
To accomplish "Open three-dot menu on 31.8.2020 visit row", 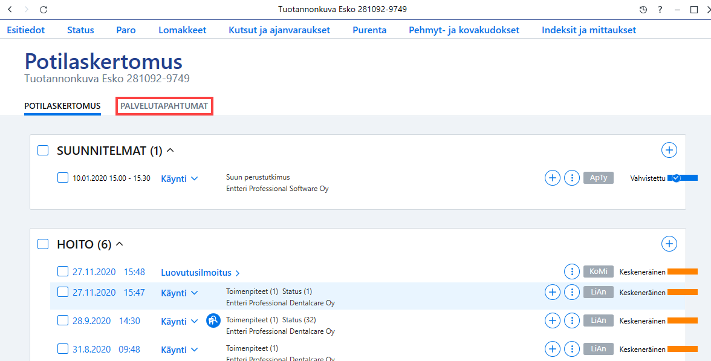I will 572,350.
